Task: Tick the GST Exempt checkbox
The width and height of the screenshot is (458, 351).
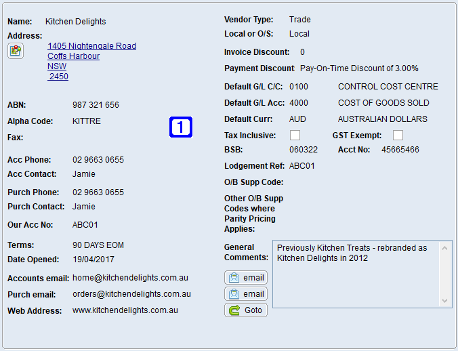Action: 398,136
